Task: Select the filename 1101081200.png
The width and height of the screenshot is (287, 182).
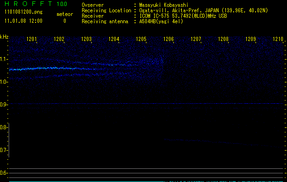Action: pyautogui.click(x=24, y=12)
